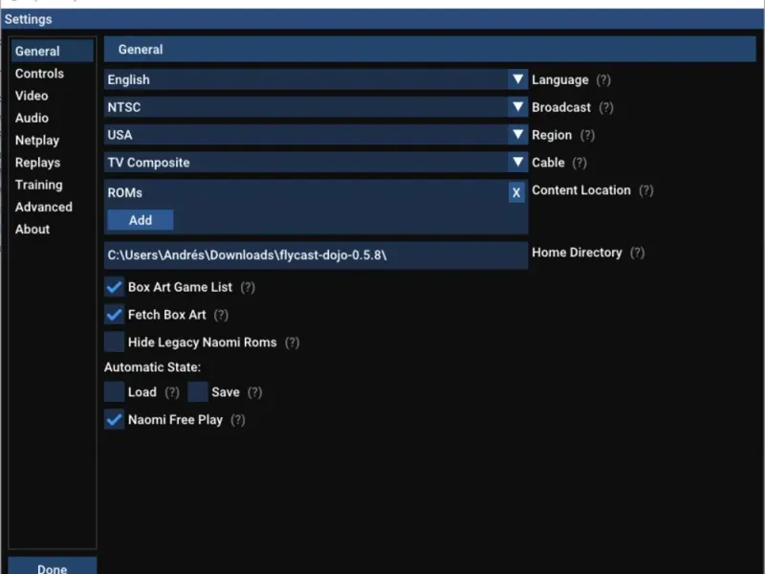Click the Home Directory path field
Image resolution: width=765 pixels, height=574 pixels.
pyautogui.click(x=316, y=255)
